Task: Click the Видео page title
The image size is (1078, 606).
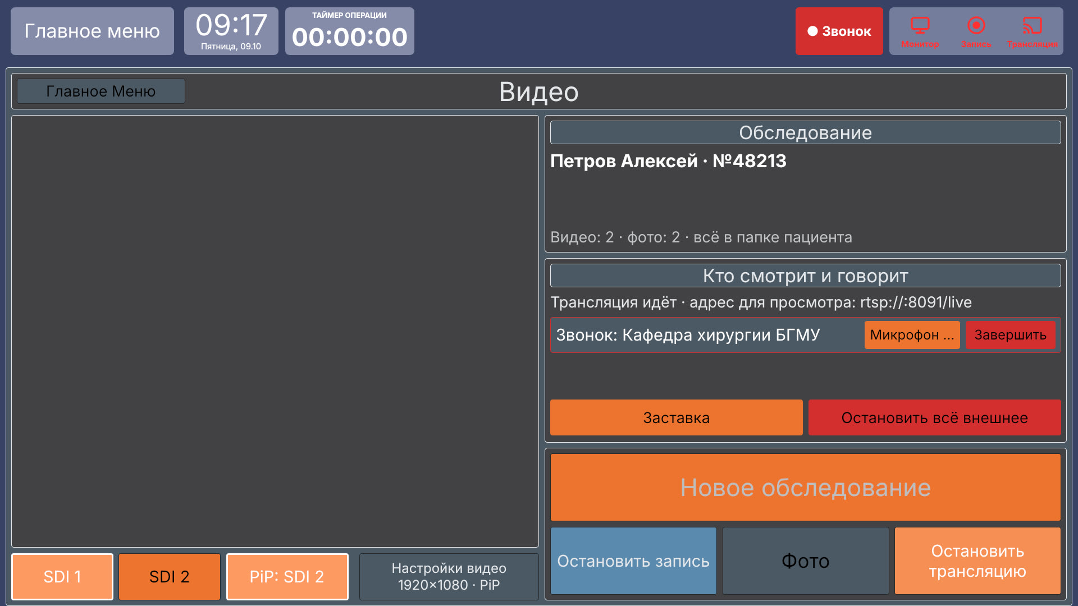Action: coord(538,91)
